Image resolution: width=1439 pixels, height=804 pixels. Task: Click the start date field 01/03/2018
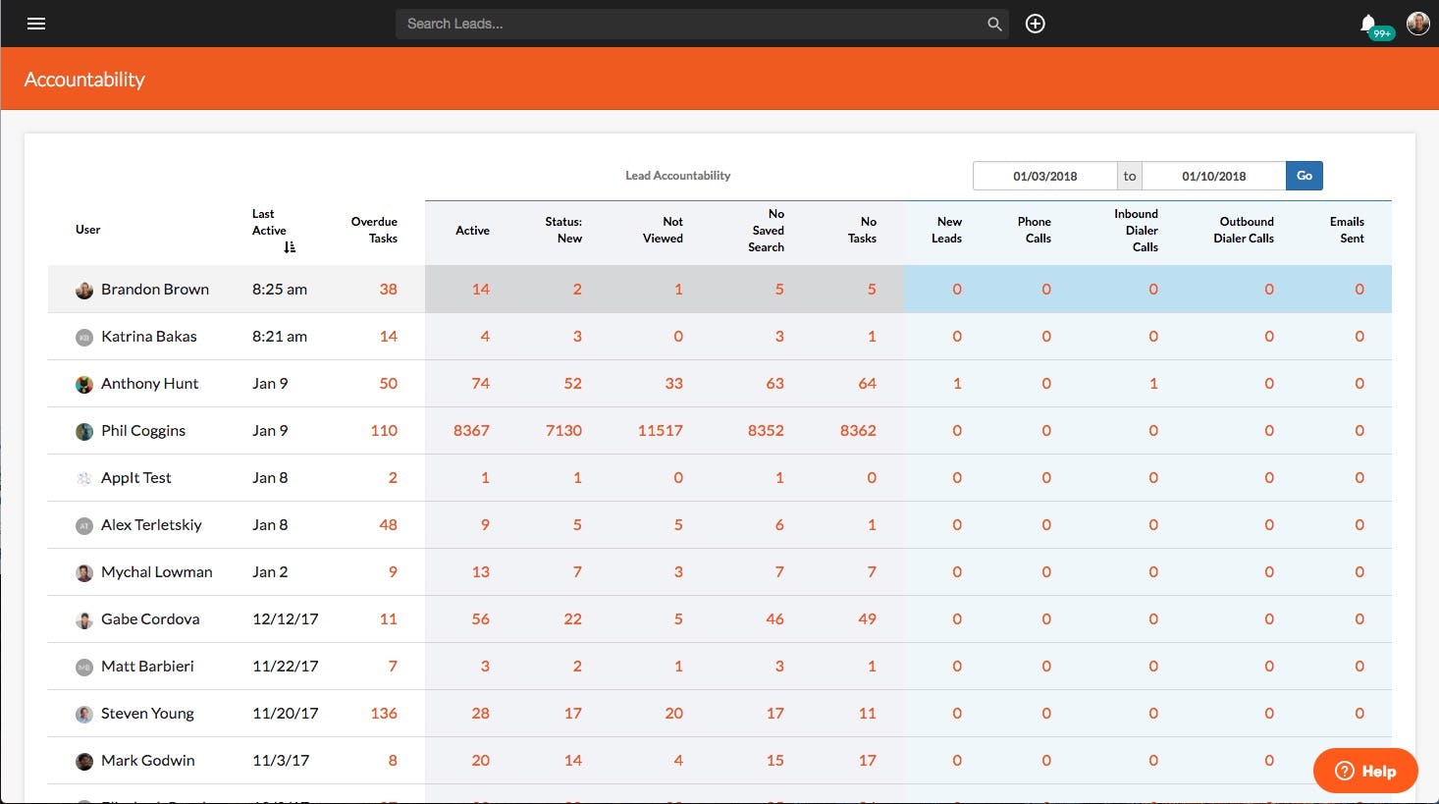1044,176
